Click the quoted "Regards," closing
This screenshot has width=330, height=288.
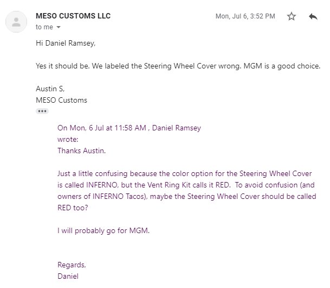click(x=72, y=265)
